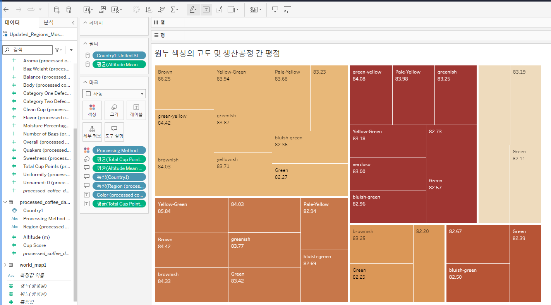
Task: Open the Show/Hide cards menu
Action: pyautogui.click(x=256, y=10)
